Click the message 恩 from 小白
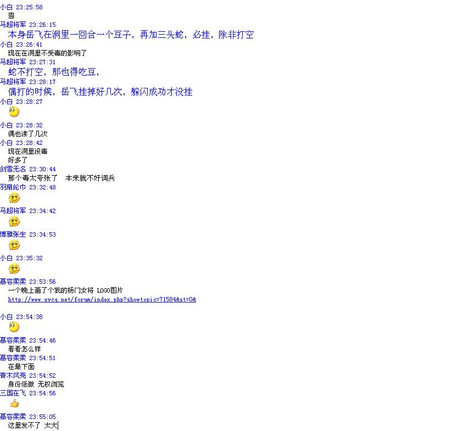The height and width of the screenshot is (431, 458). tap(12, 15)
